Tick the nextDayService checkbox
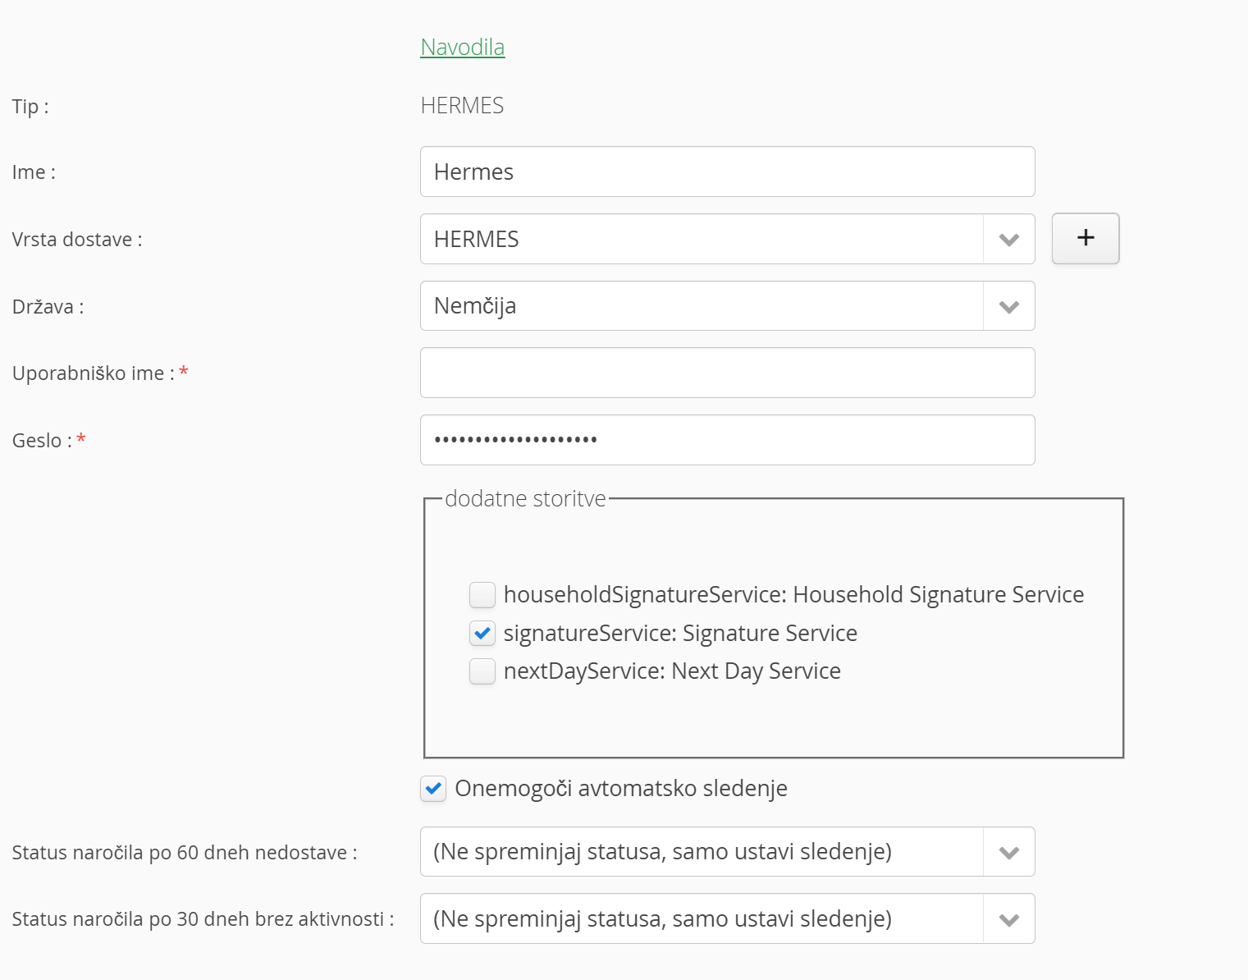 (482, 671)
